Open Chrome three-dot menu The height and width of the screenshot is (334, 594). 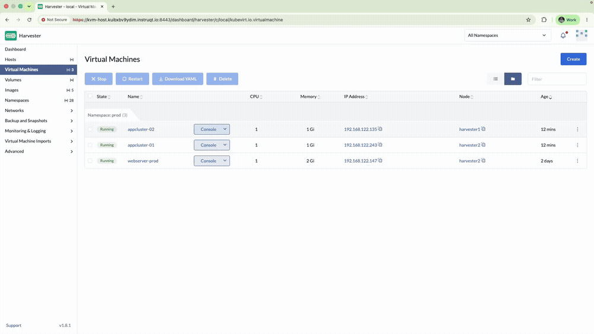click(587, 20)
